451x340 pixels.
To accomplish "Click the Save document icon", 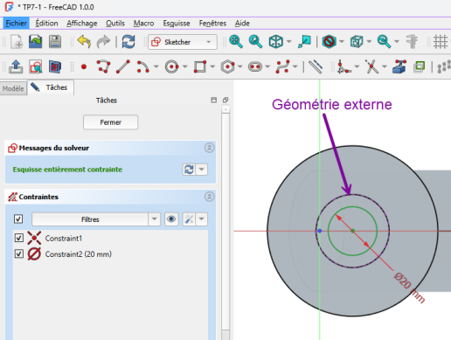I will 55,42.
